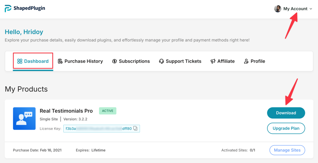
Task: Expand the My Account dropdown chevron
Action: pos(311,9)
